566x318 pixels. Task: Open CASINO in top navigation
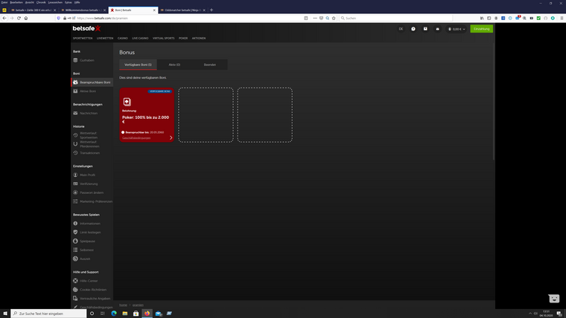pos(123,38)
